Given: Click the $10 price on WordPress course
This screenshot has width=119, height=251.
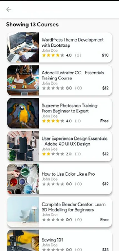Looking at the screenshot, I should [x=105, y=55].
